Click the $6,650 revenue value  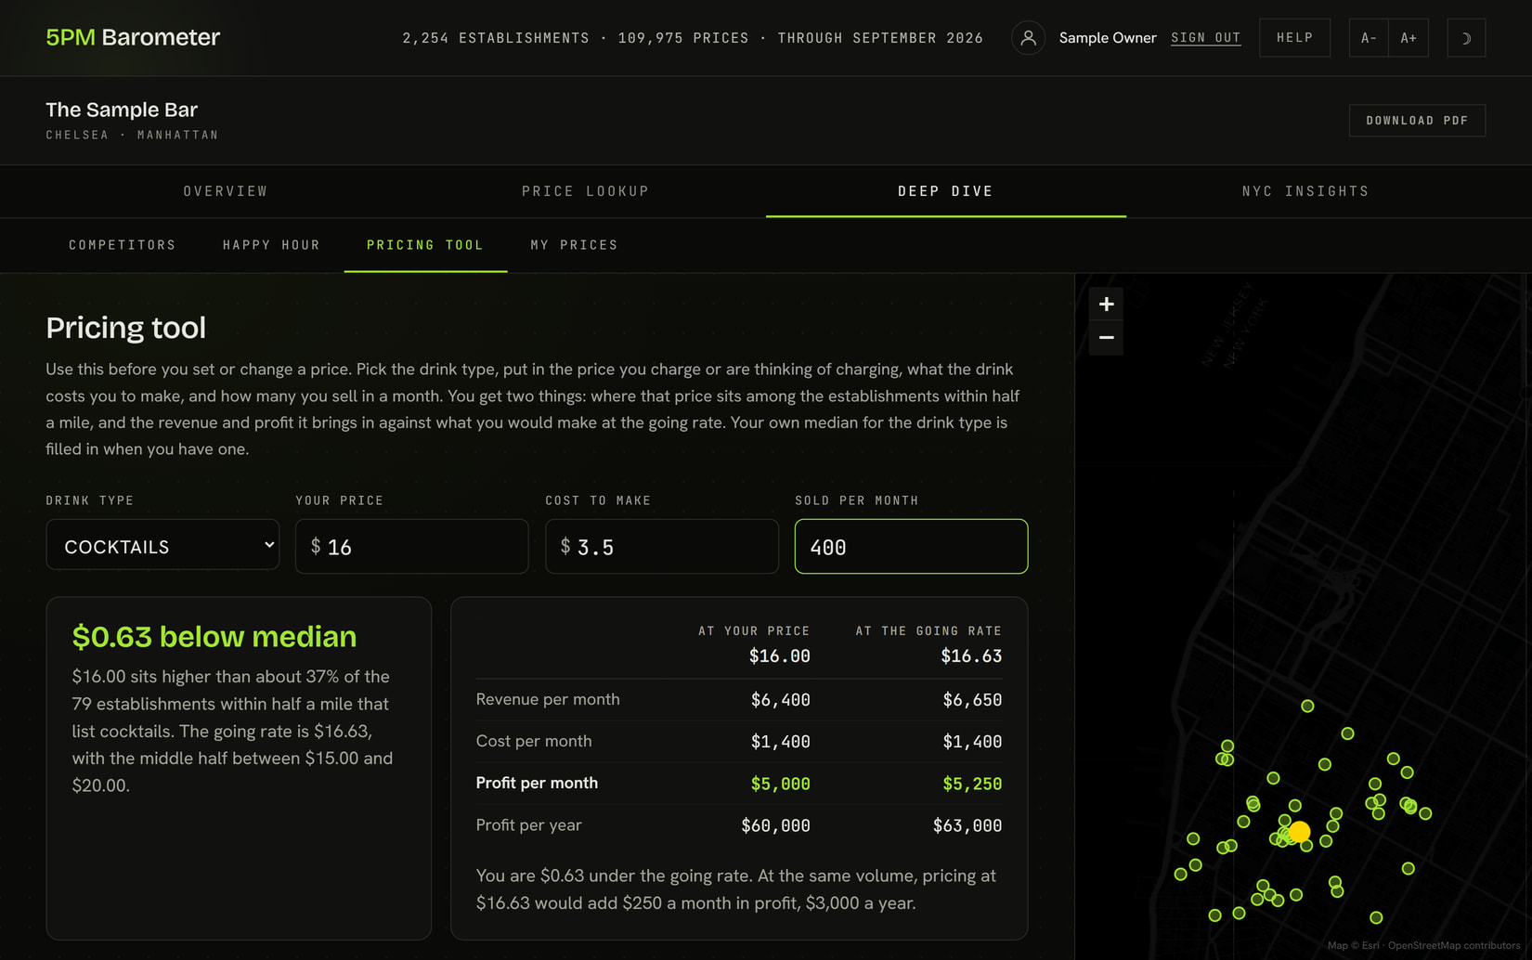(x=972, y=700)
